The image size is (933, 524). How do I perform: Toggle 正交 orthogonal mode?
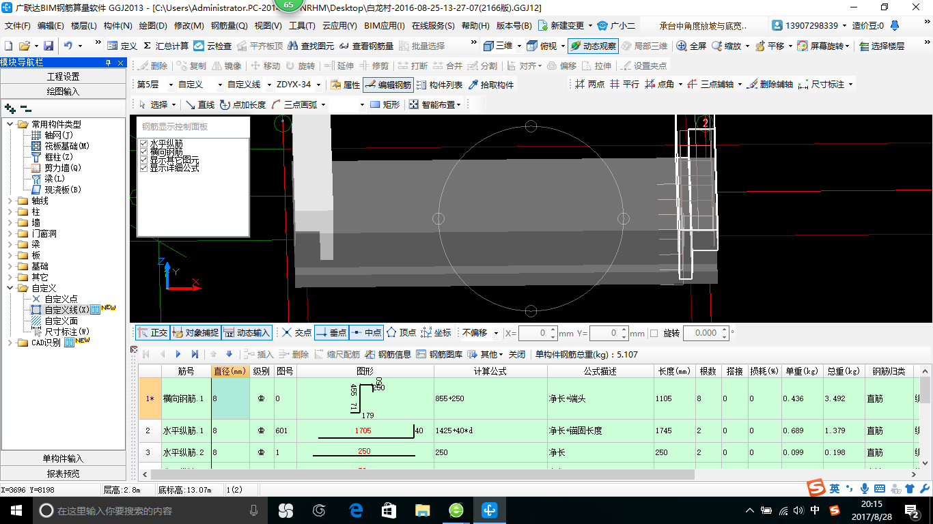click(x=152, y=333)
